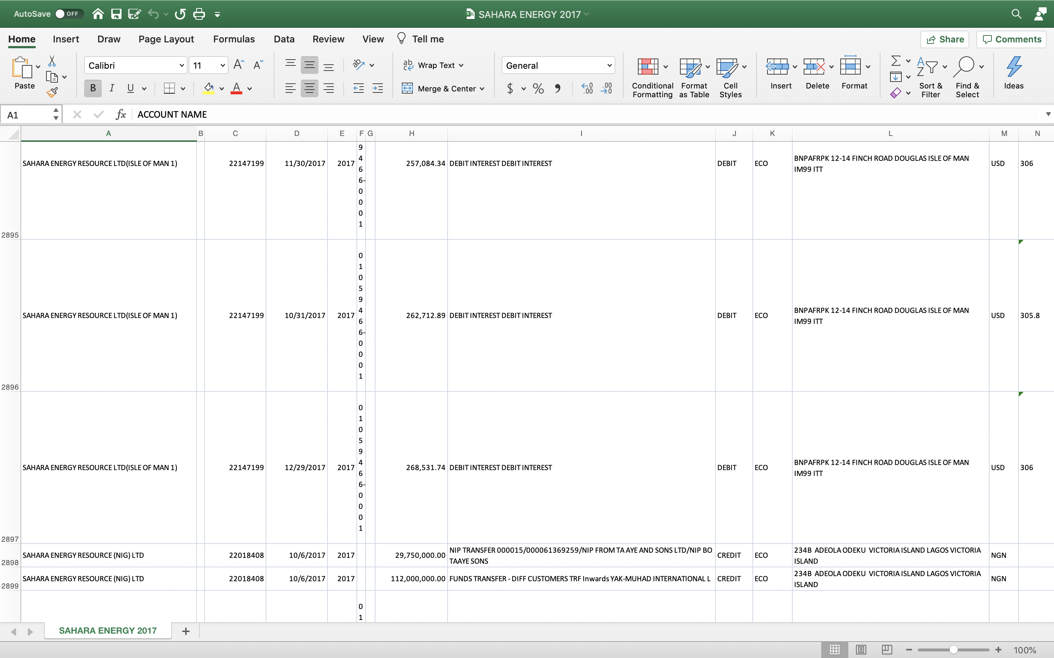The image size is (1054, 658).
Task: Apply the red font color
Action: click(236, 88)
